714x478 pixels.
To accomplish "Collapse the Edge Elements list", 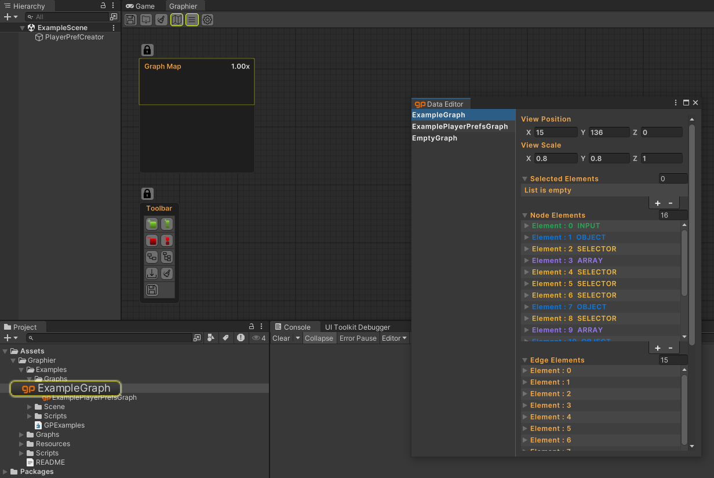I will click(524, 360).
